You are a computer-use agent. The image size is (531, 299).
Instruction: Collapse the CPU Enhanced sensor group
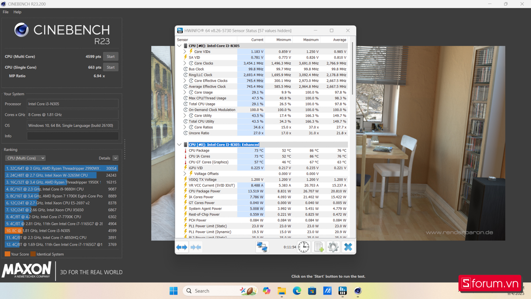[179, 144]
